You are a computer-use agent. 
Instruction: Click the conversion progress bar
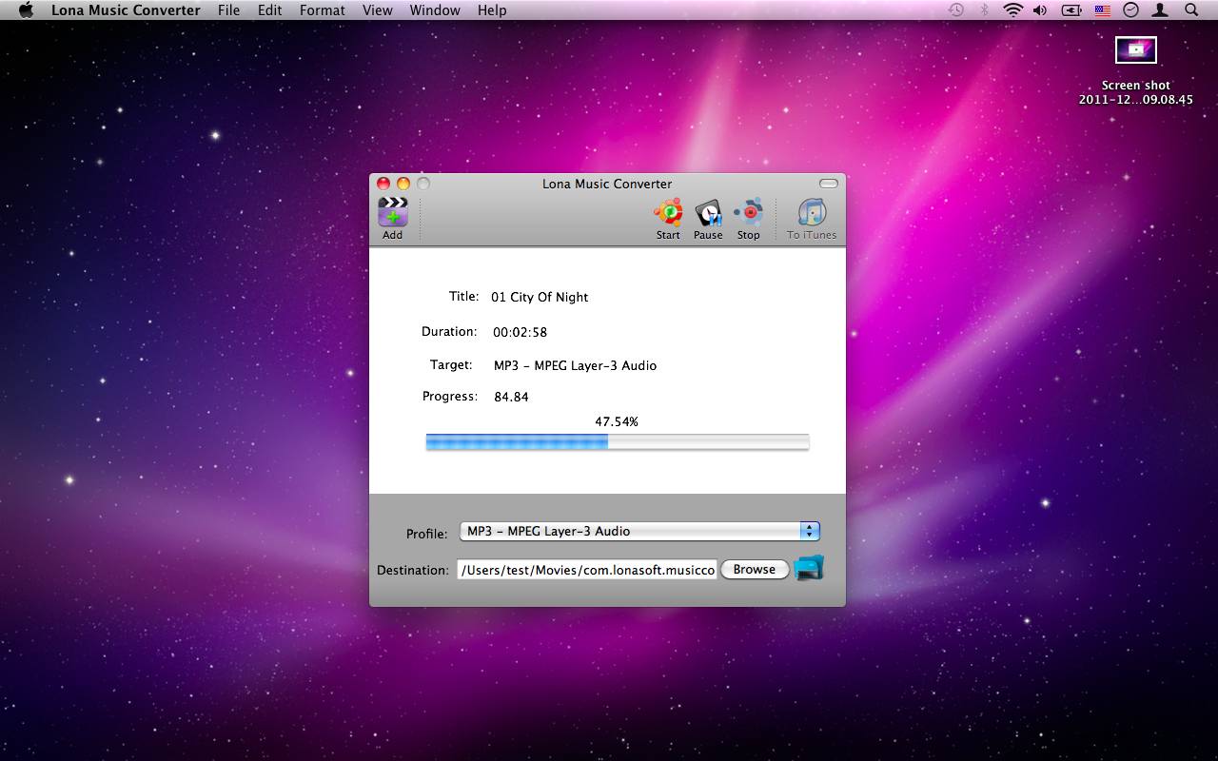[618, 441]
